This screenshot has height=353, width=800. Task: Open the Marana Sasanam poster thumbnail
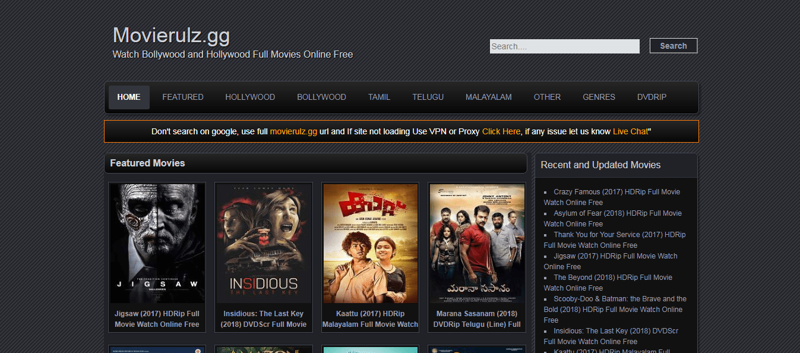[477, 243]
